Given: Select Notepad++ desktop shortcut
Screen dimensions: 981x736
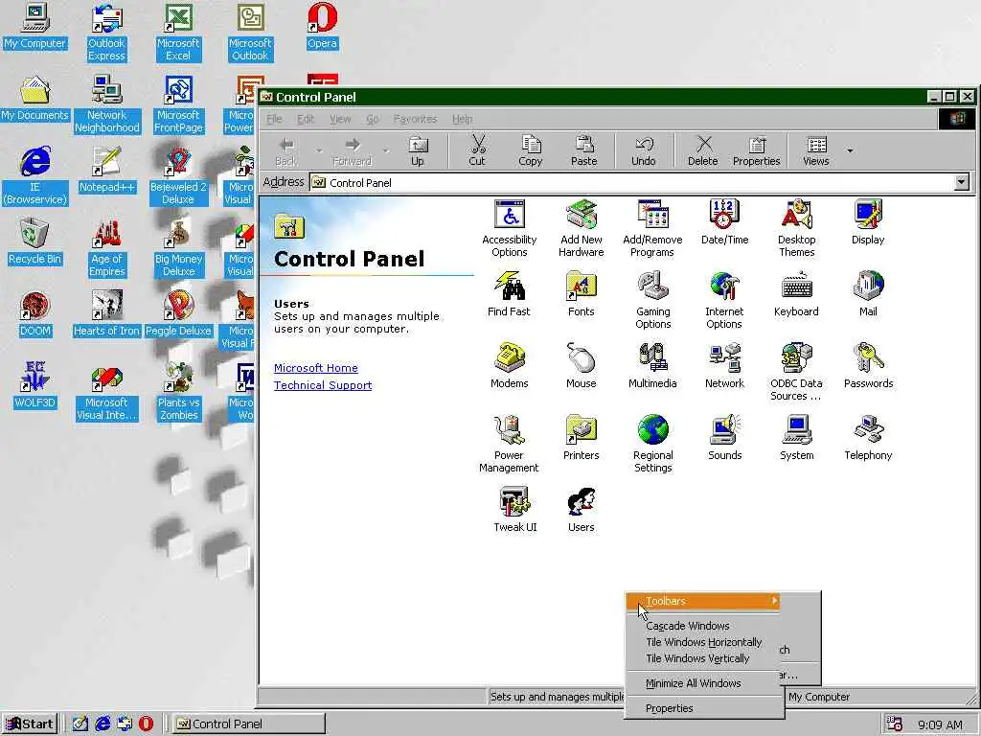Looking at the screenshot, I should click(x=107, y=171).
